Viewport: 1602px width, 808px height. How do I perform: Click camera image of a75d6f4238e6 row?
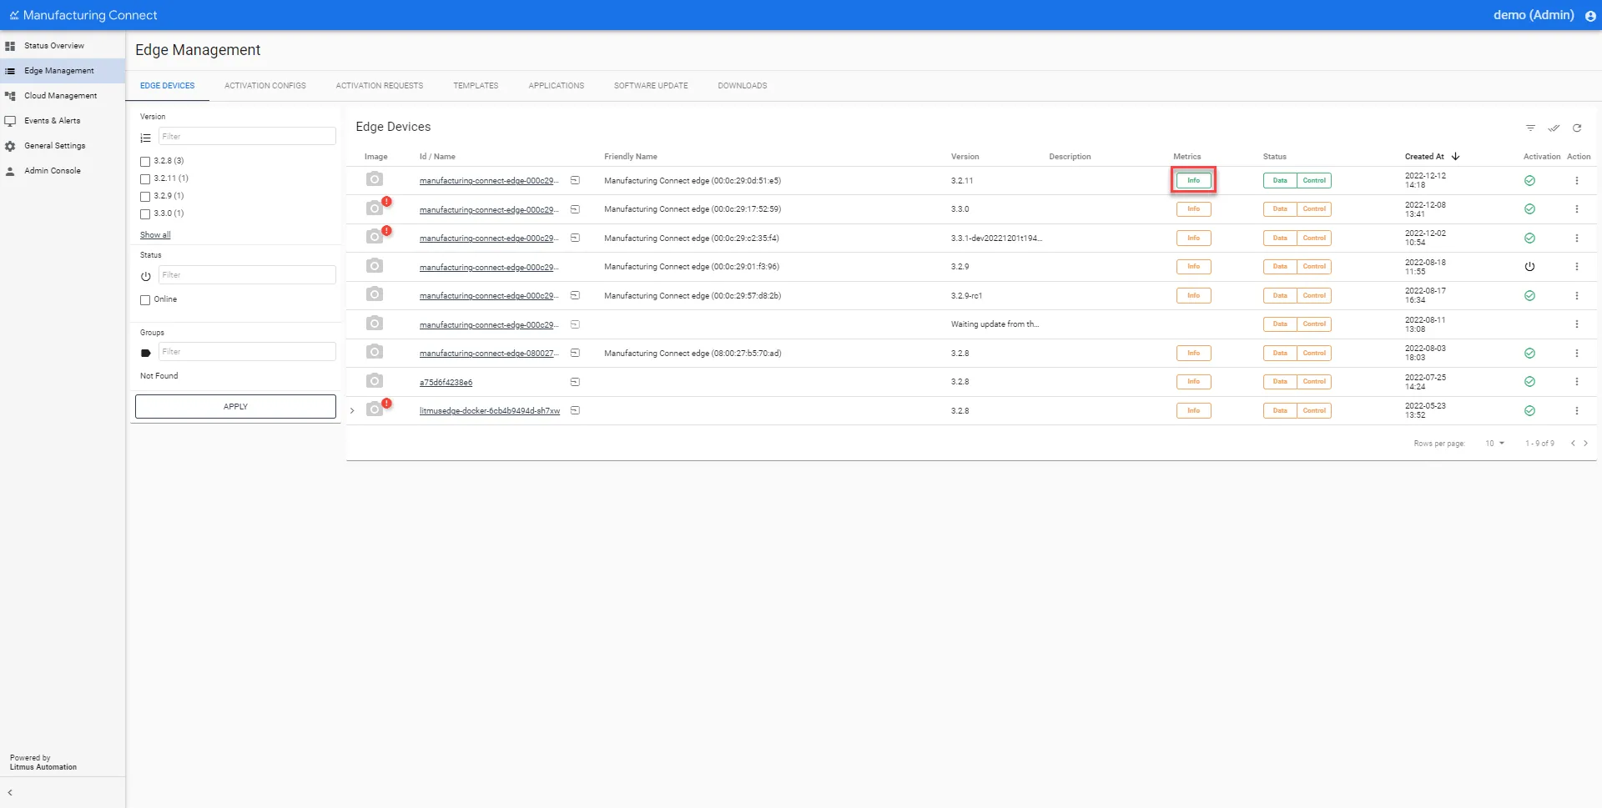point(375,381)
